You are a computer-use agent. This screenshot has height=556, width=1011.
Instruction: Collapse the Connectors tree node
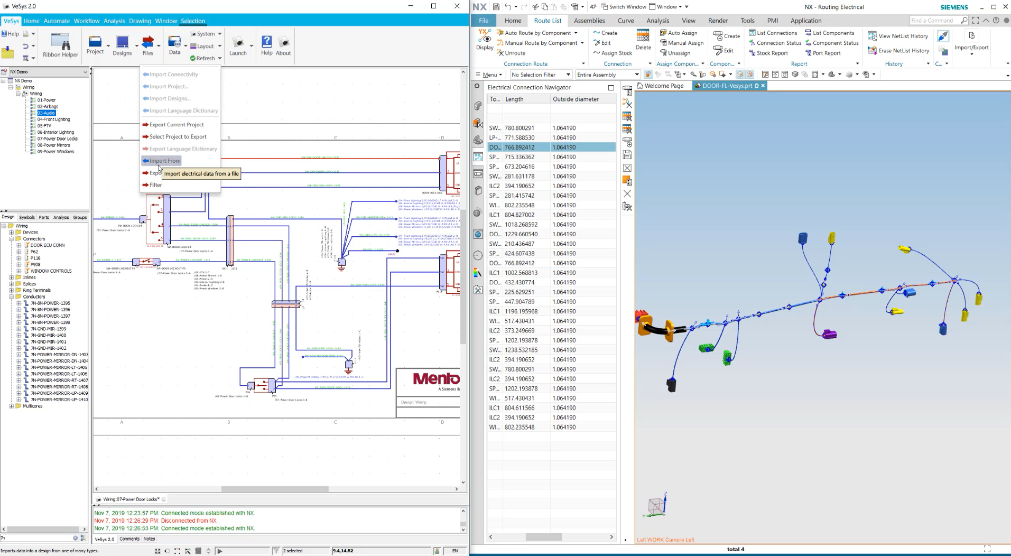point(11,238)
